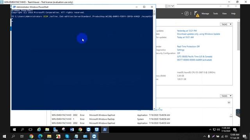
Task: Open local Windows Start button
Action: tap(4, 136)
